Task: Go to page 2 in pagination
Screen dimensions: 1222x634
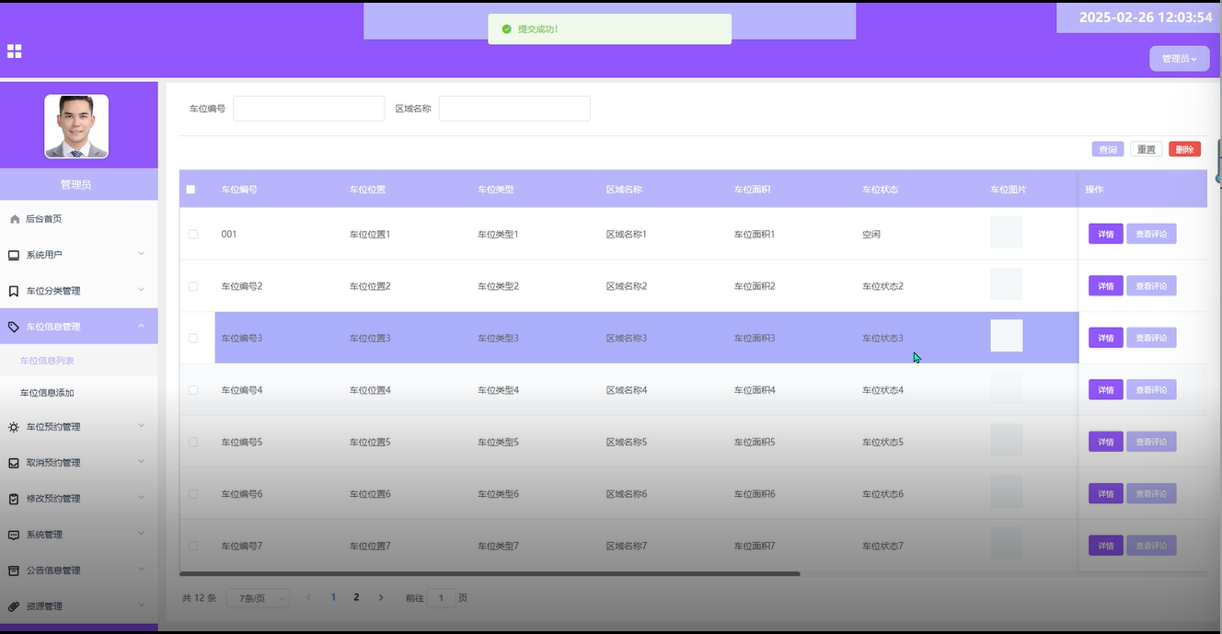Action: 356,597
